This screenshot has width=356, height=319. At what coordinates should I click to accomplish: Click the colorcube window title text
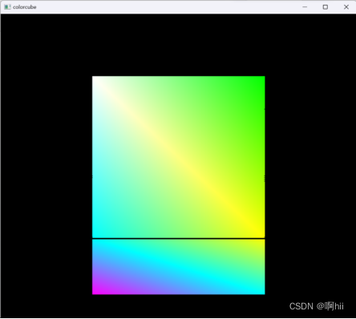[25, 7]
